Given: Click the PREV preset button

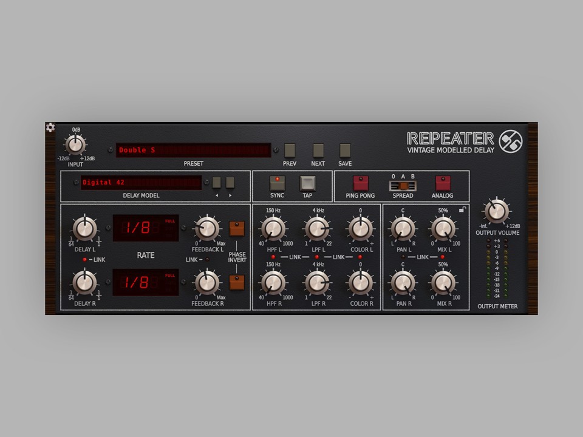Looking at the screenshot, I should (x=290, y=151).
